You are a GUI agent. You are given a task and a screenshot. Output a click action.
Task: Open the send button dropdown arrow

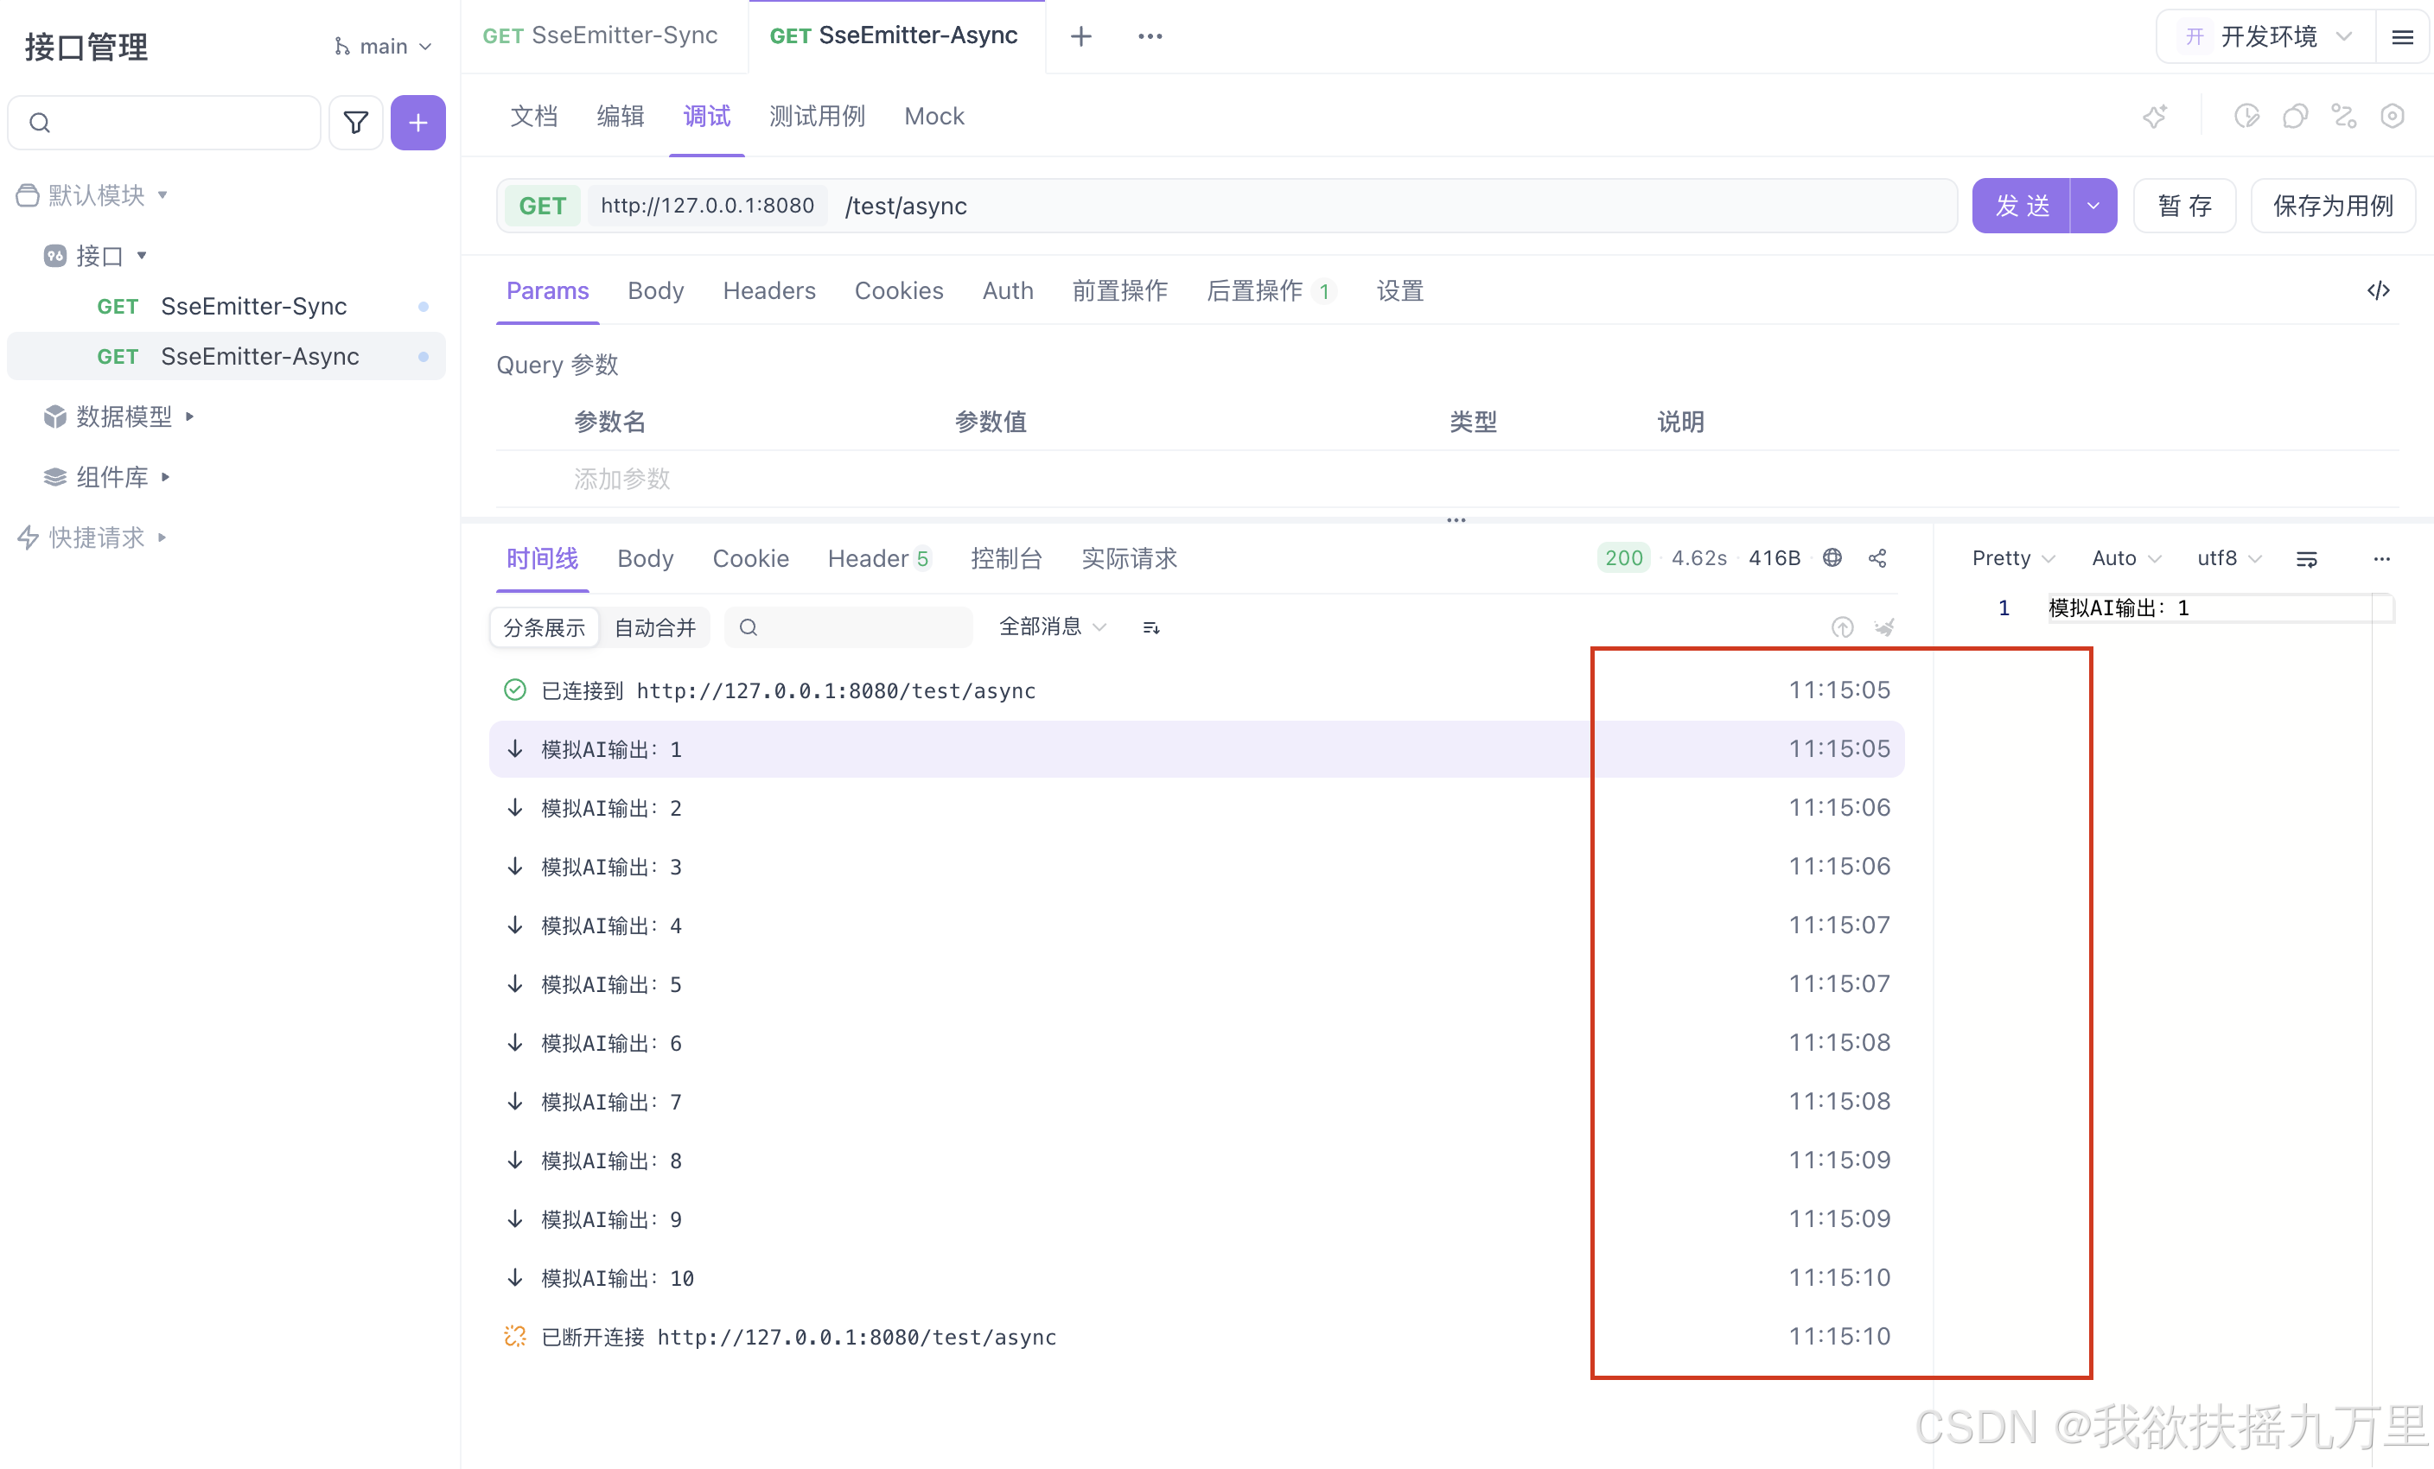pyautogui.click(x=2093, y=206)
